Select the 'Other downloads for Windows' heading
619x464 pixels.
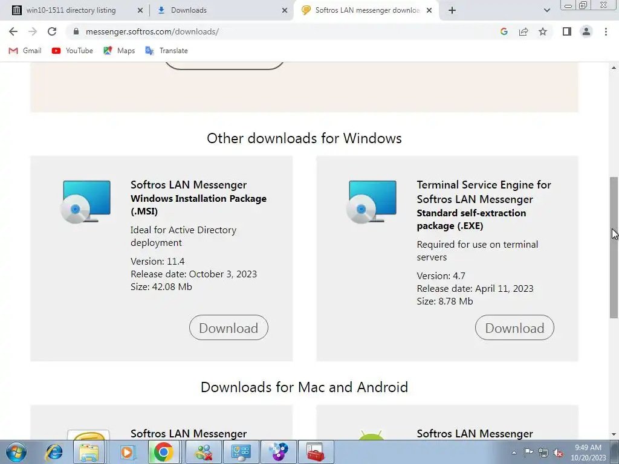(x=305, y=138)
